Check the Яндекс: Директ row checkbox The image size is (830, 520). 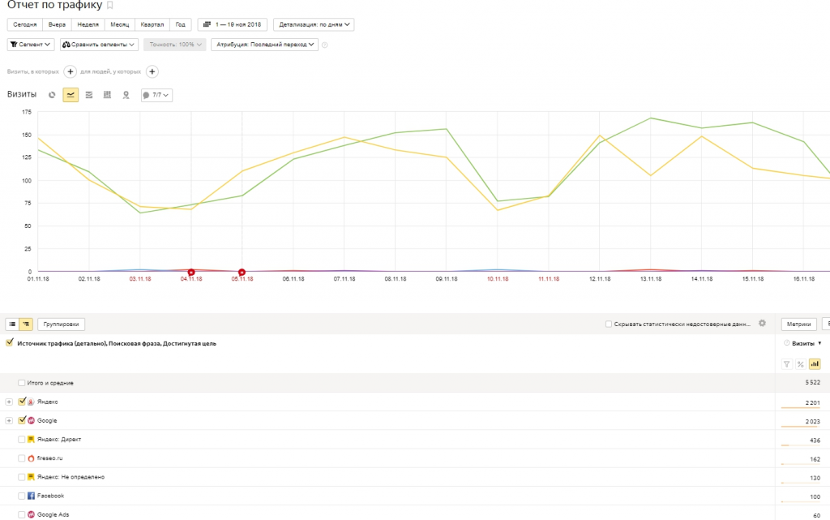point(22,440)
